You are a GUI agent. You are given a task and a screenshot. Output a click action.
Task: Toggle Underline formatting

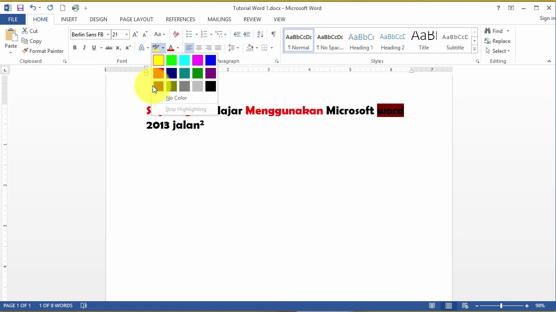point(94,48)
